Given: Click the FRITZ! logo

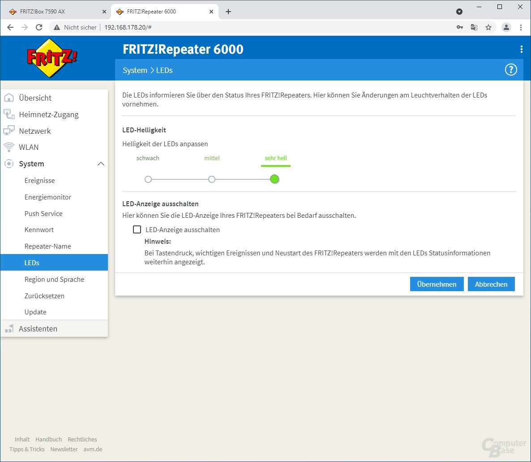Looking at the screenshot, I should [x=52, y=58].
